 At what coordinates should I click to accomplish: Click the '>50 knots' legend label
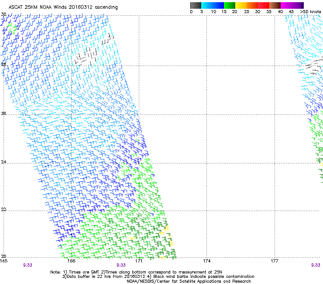coord(310,12)
